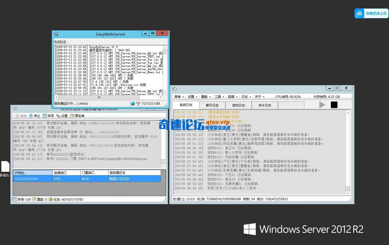389x245 pixels.
Task: Open the 账号 accounts list icon in toolbar
Action: [45, 116]
